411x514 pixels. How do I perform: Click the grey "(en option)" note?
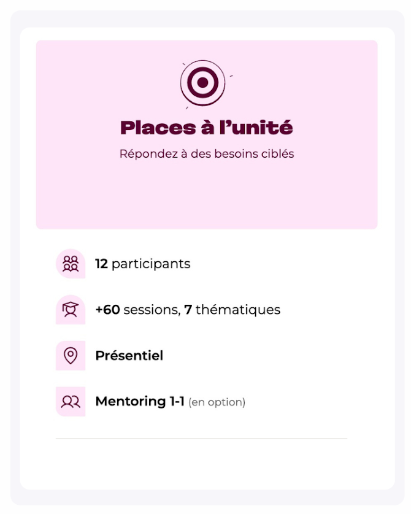(217, 402)
